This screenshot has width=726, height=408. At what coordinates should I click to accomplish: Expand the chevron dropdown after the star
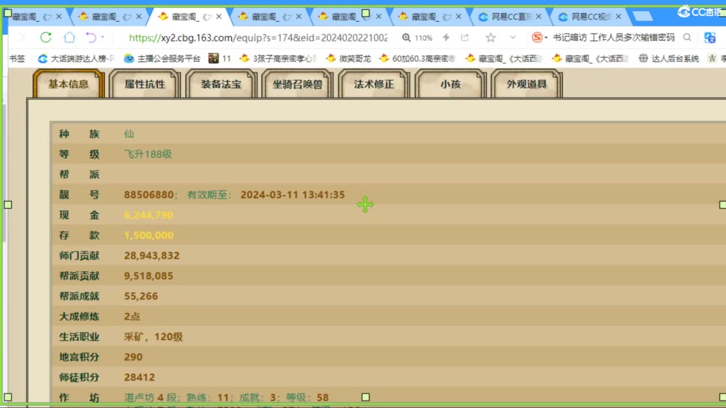[513, 37]
